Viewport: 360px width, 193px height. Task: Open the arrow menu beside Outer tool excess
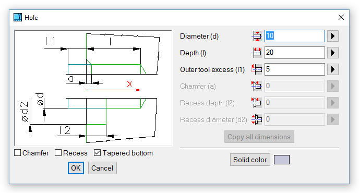(333, 69)
